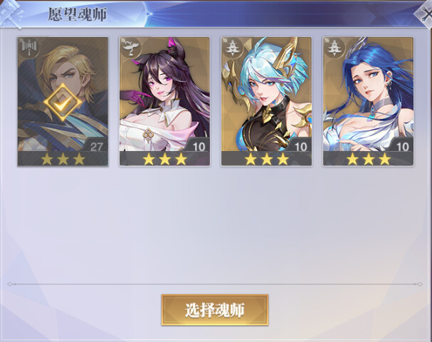The width and height of the screenshot is (432, 342).
Task: Select the cat-eared purple-haired character card
Action: point(164,102)
